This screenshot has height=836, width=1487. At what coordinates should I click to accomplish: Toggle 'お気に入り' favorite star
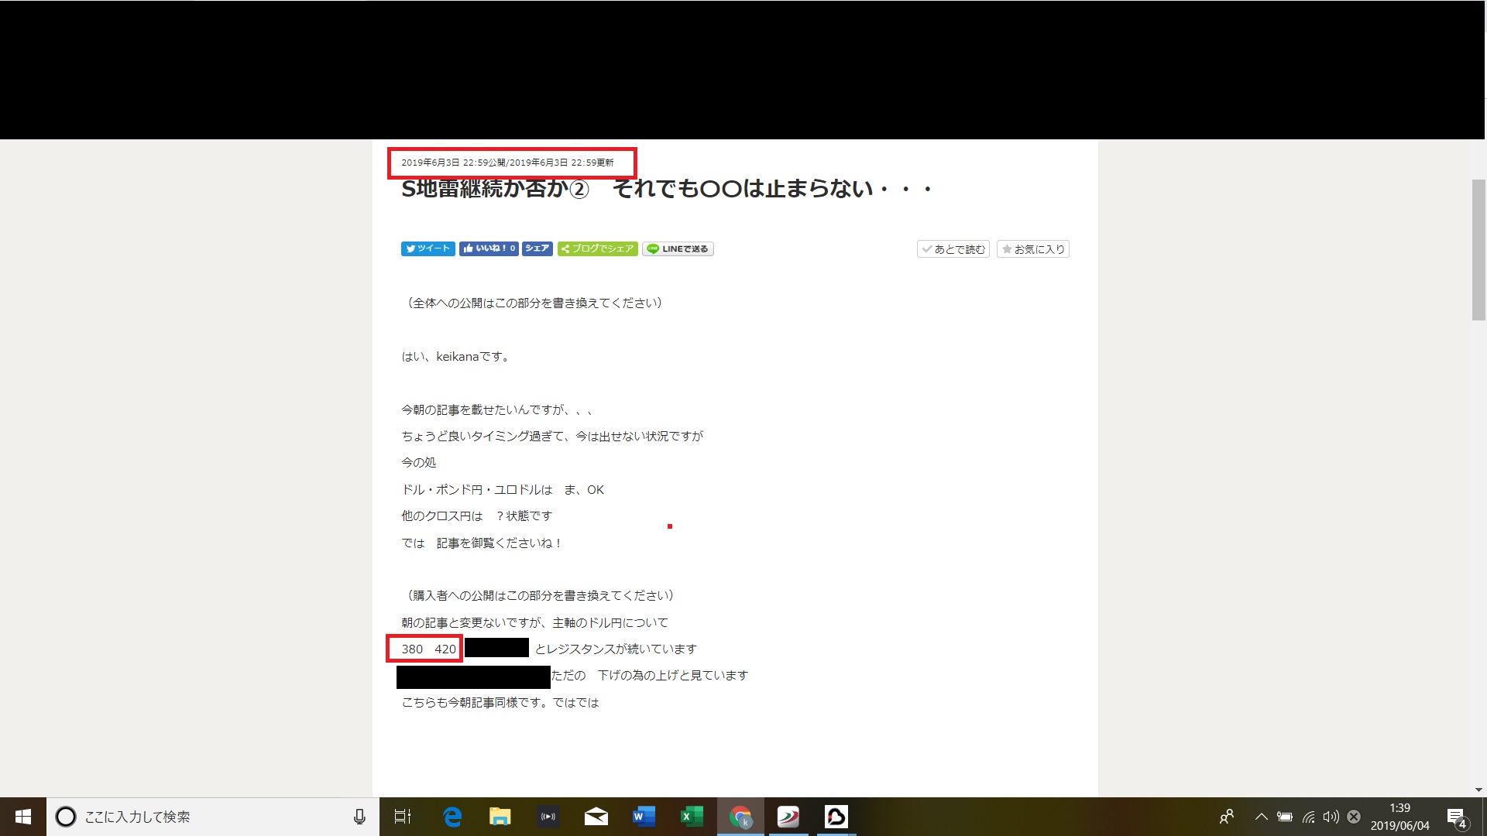point(1033,249)
